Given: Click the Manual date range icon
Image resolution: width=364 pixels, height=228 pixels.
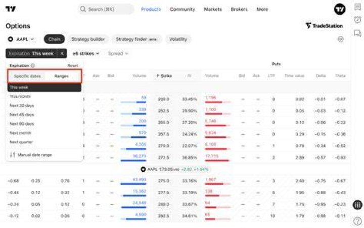Looking at the screenshot, I should pyautogui.click(x=13, y=155).
